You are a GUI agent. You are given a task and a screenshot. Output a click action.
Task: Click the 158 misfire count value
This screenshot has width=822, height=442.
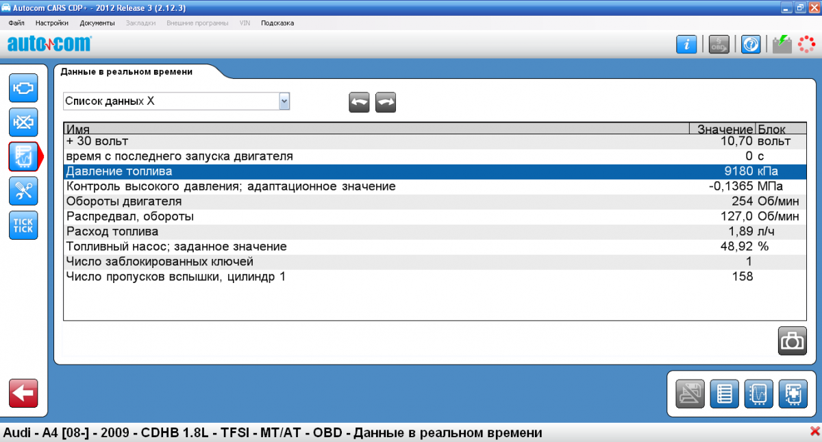[x=743, y=277]
